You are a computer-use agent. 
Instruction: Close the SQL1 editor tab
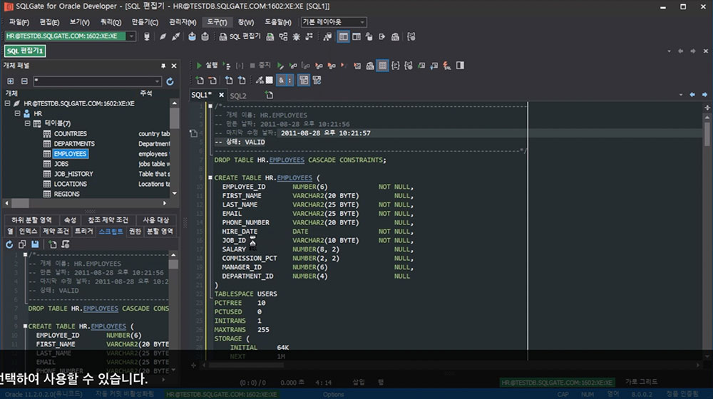221,95
